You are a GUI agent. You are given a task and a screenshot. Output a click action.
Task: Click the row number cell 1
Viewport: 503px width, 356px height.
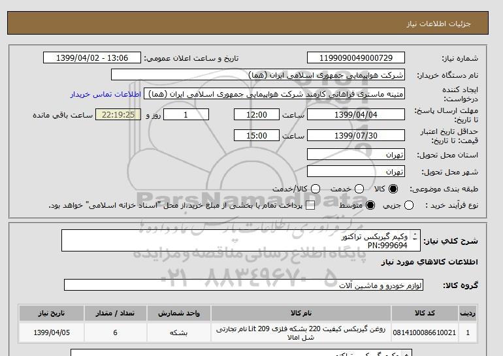[x=468, y=332]
